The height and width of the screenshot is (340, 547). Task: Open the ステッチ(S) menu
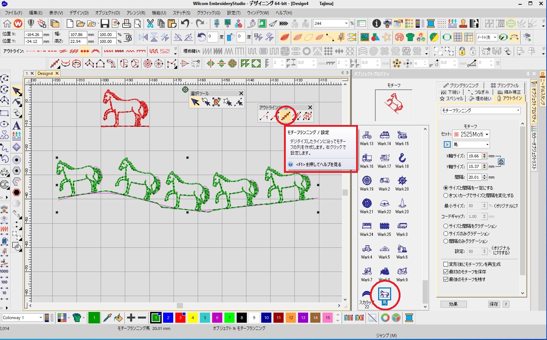[x=181, y=13]
